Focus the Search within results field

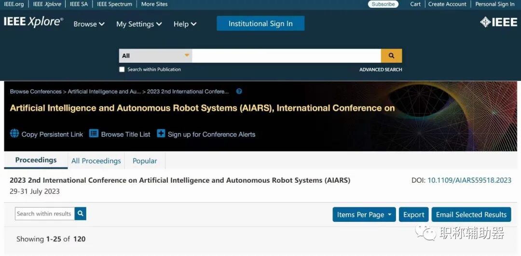pos(45,214)
